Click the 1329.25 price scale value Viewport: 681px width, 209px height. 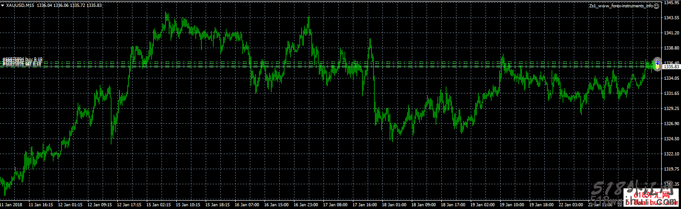click(672, 109)
